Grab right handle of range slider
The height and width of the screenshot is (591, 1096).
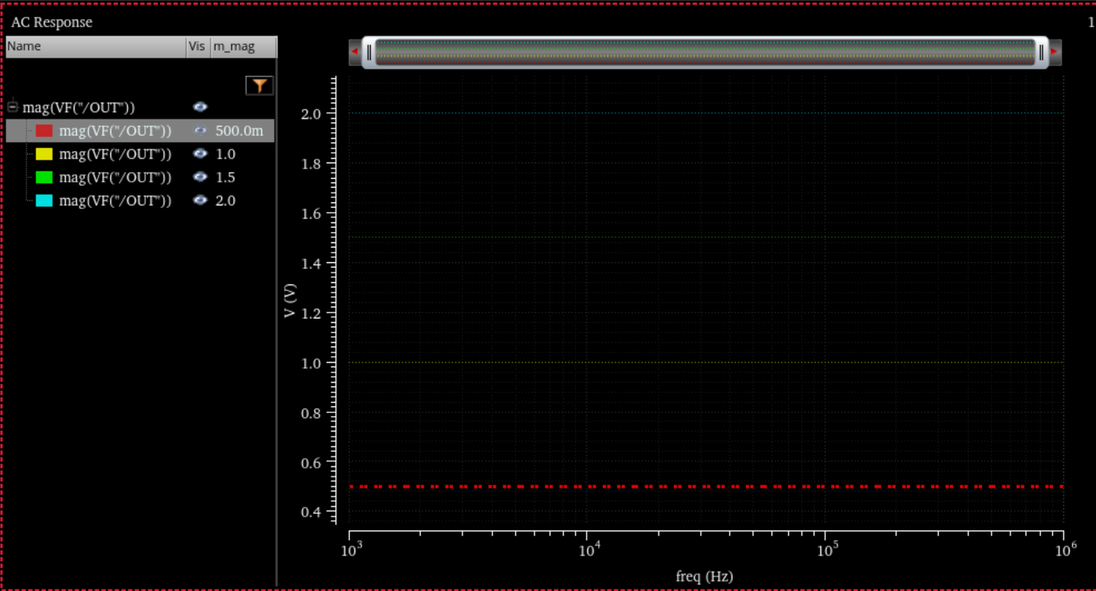(1040, 52)
